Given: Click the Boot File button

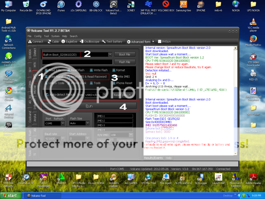Looking at the screenshot, I should pyautogui.click(x=124, y=54).
